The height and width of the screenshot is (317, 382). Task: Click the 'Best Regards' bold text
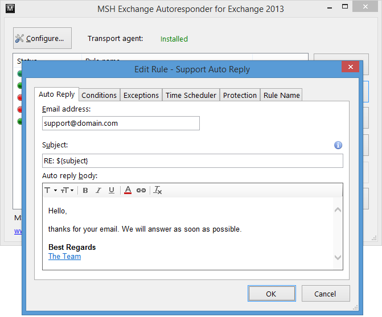[x=72, y=247]
